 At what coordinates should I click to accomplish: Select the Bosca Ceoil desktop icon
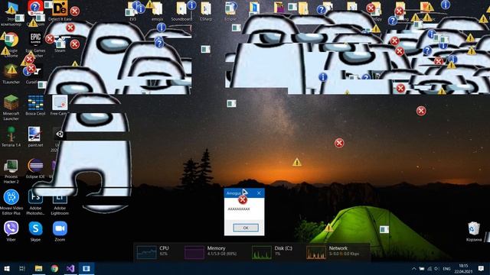click(35, 105)
